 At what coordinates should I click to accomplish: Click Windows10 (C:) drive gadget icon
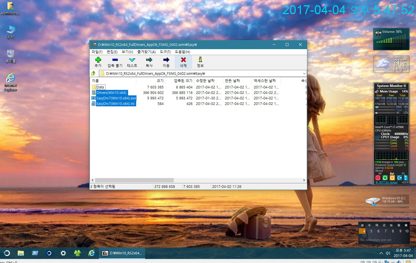pos(373,201)
